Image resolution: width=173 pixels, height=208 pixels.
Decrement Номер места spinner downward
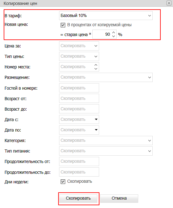(x=96, y=69)
